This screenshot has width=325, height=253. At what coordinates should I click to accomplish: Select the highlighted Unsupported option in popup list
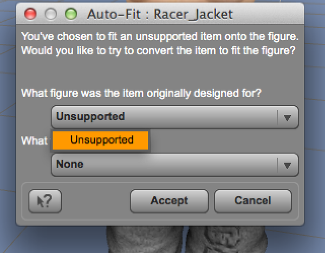pyautogui.click(x=101, y=140)
